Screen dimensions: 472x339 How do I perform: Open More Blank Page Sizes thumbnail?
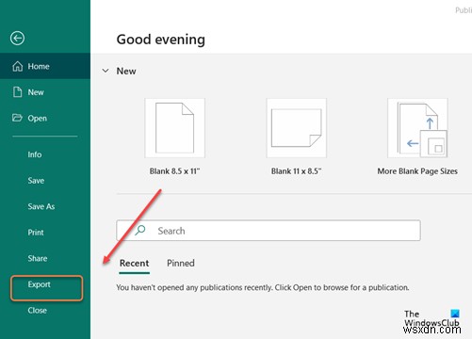tap(417, 128)
